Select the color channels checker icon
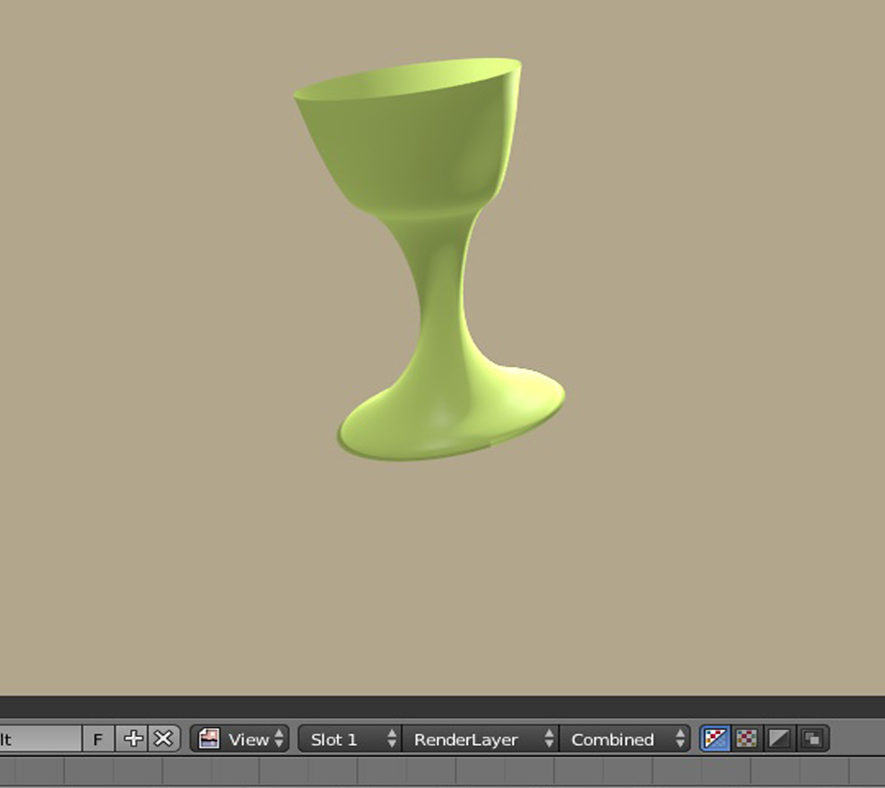885x788 pixels. 747,739
